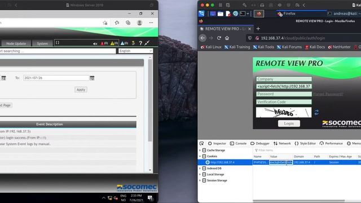Screen dimensions: 361x203
Task: Open blue info alarm indicator
Action: click(124, 43)
